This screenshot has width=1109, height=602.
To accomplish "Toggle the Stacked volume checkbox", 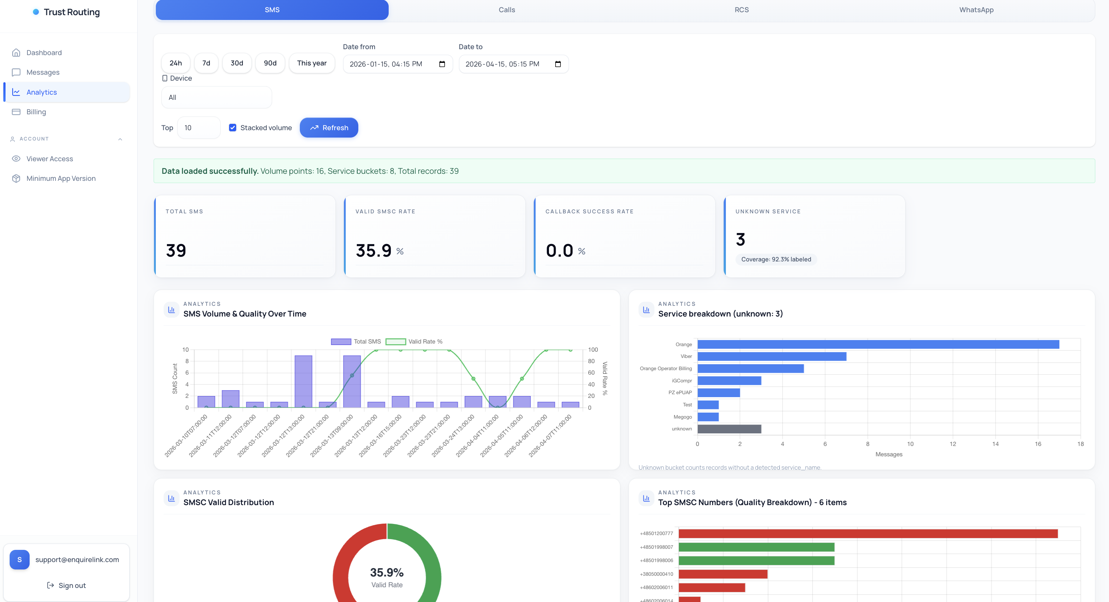I will (232, 128).
